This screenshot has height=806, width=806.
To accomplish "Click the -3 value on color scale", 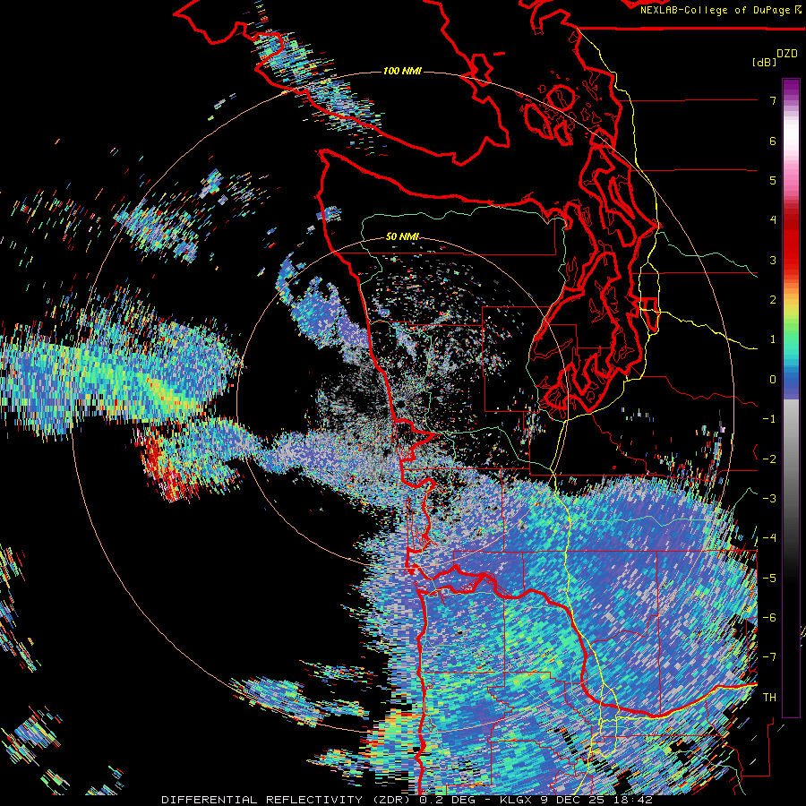I will [769, 499].
